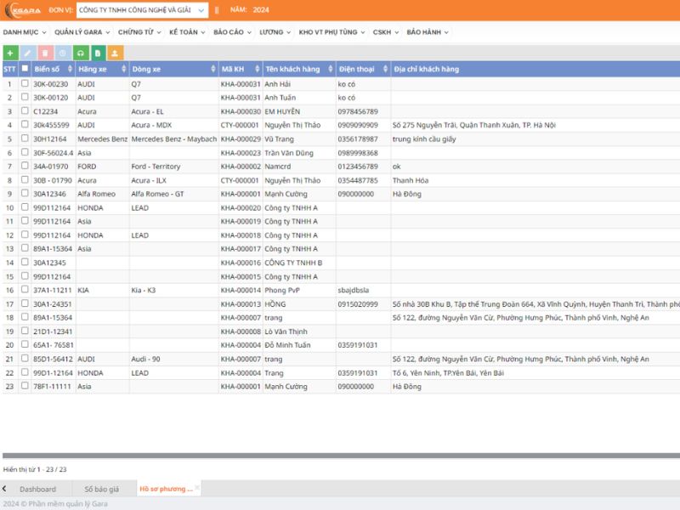Close the Hồ sơ phương tab
Viewport: 680px width, 510px height.
pyautogui.click(x=197, y=487)
